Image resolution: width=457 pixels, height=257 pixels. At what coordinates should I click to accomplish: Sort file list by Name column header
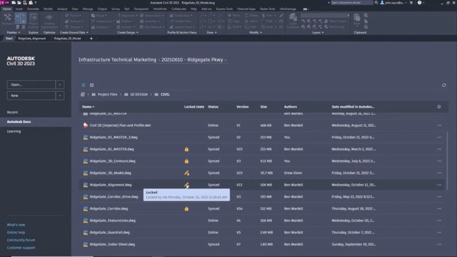click(x=88, y=107)
